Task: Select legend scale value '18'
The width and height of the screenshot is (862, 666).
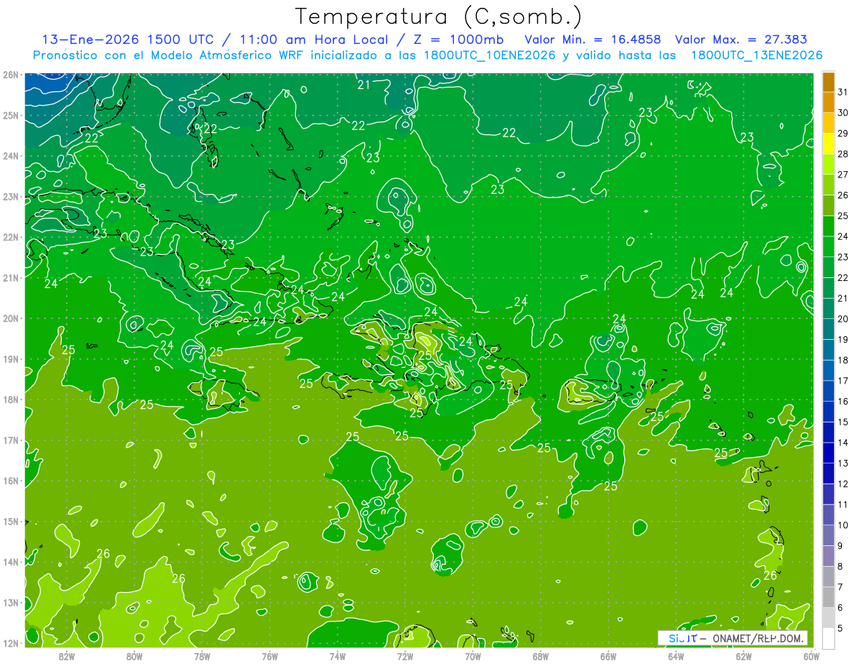Action: point(843,361)
